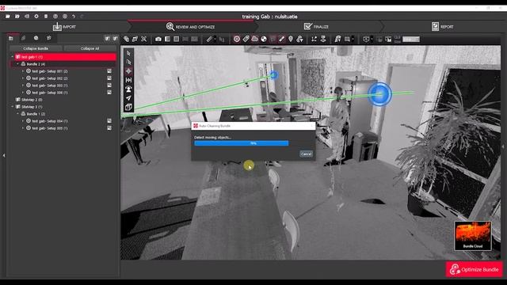507x285 pixels.
Task: Expand the Setup 003 node
Action: tap(23, 85)
